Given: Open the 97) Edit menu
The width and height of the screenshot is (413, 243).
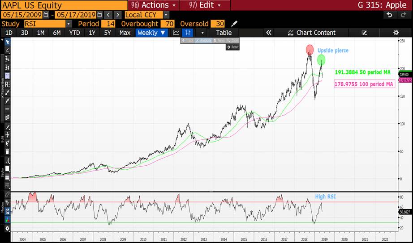Looking at the screenshot, I should click(205, 5).
